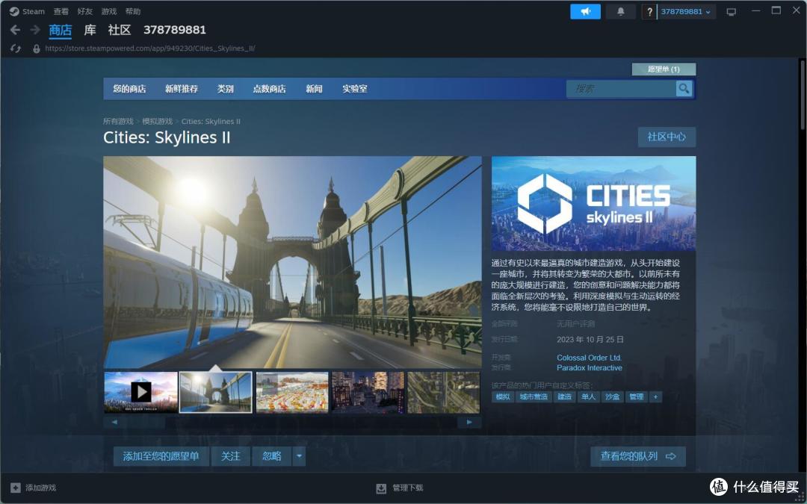Expand the dropdown arrow next to 忽略

[299, 456]
